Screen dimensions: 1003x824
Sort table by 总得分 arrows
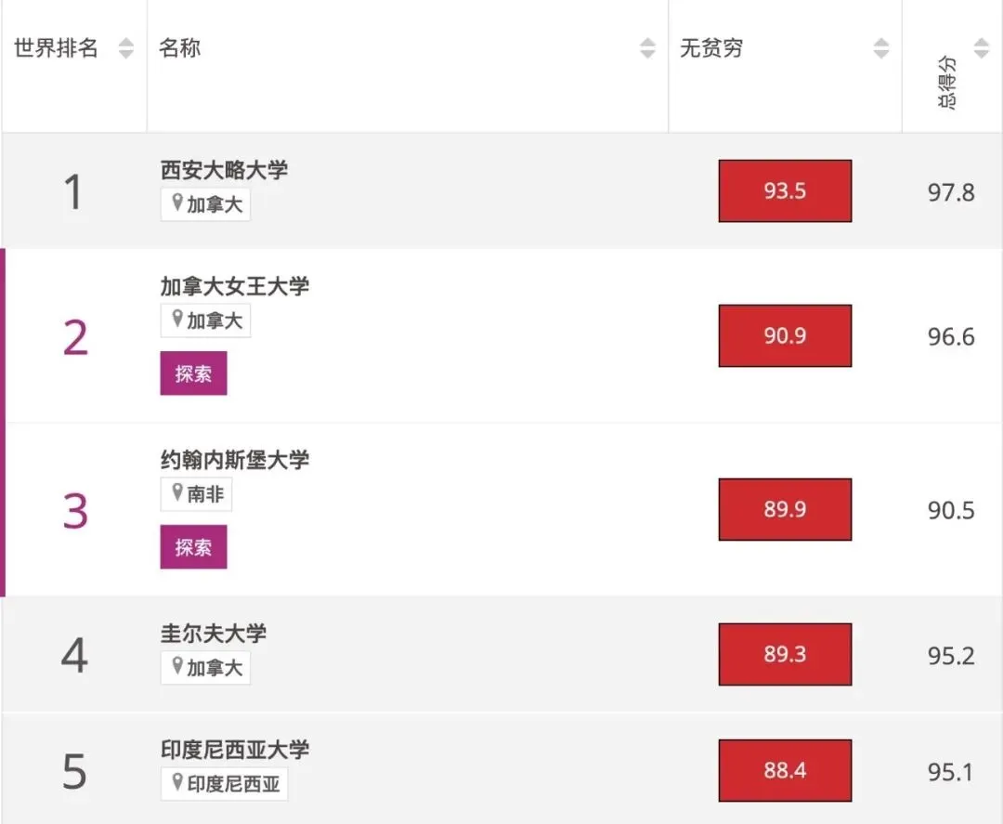981,48
